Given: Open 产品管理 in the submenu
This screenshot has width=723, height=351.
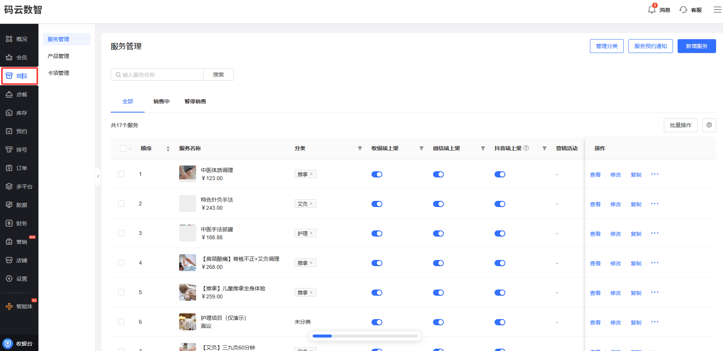Looking at the screenshot, I should coord(58,56).
